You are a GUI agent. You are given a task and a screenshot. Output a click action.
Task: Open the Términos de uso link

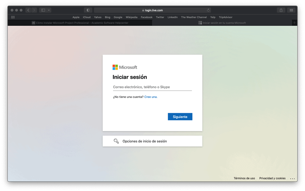[244, 178]
